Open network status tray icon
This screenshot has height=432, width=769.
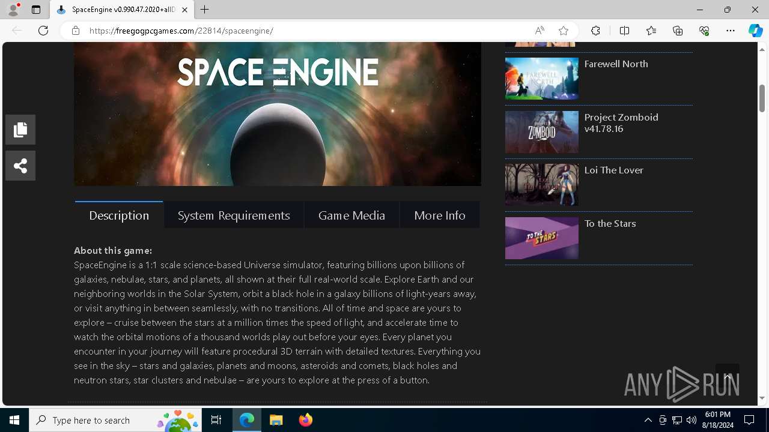(677, 420)
